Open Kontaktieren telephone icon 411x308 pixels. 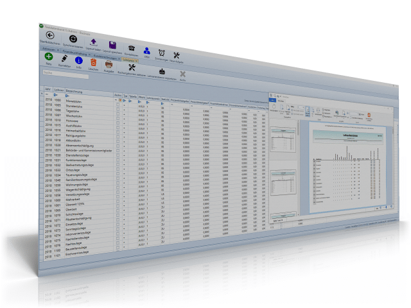pyautogui.click(x=132, y=48)
